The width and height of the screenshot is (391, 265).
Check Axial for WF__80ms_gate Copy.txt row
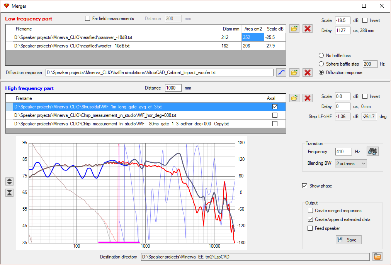275,123
